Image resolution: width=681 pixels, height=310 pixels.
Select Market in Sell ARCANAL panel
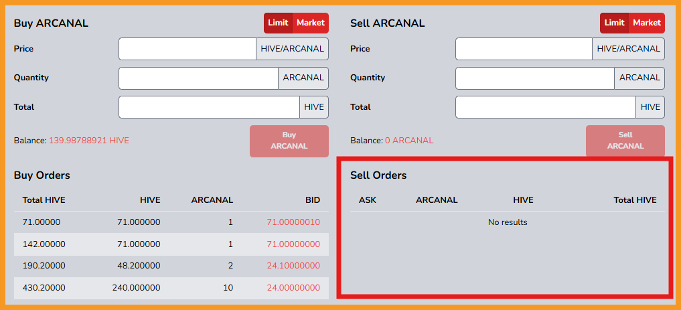click(647, 23)
